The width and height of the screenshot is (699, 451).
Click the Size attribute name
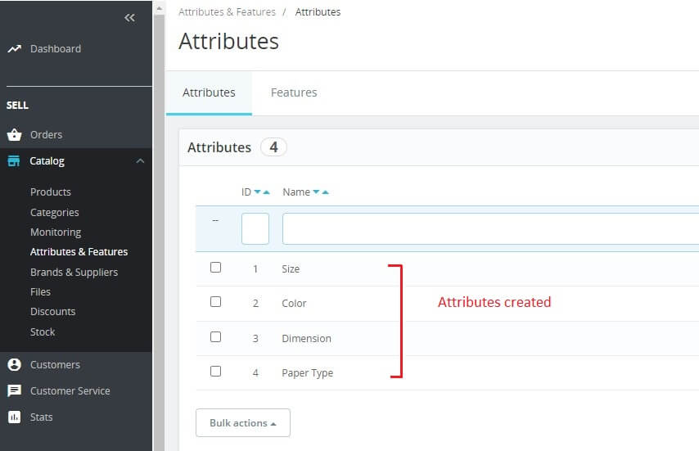tap(291, 268)
